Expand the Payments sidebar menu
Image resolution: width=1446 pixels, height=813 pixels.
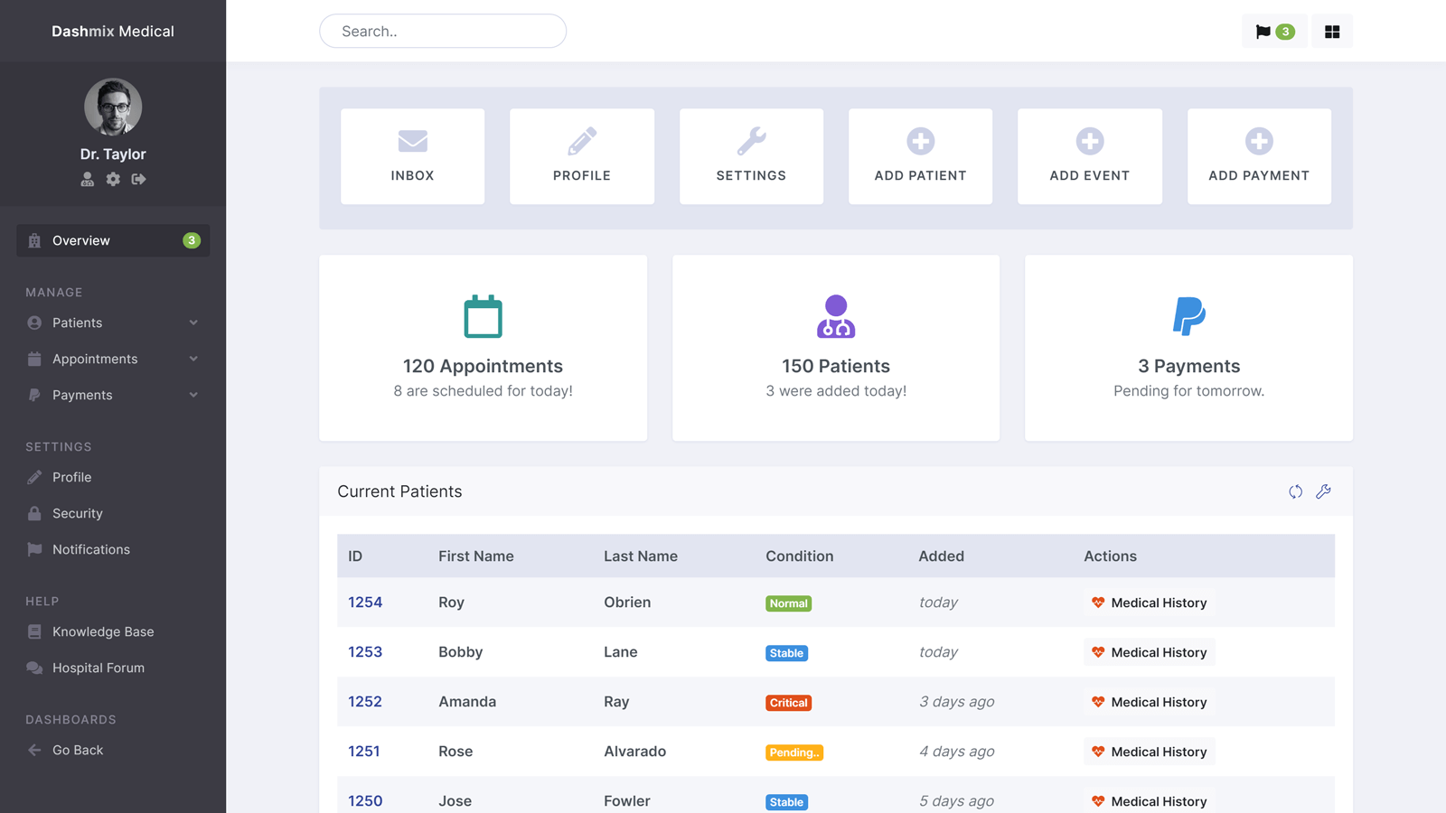tap(113, 395)
